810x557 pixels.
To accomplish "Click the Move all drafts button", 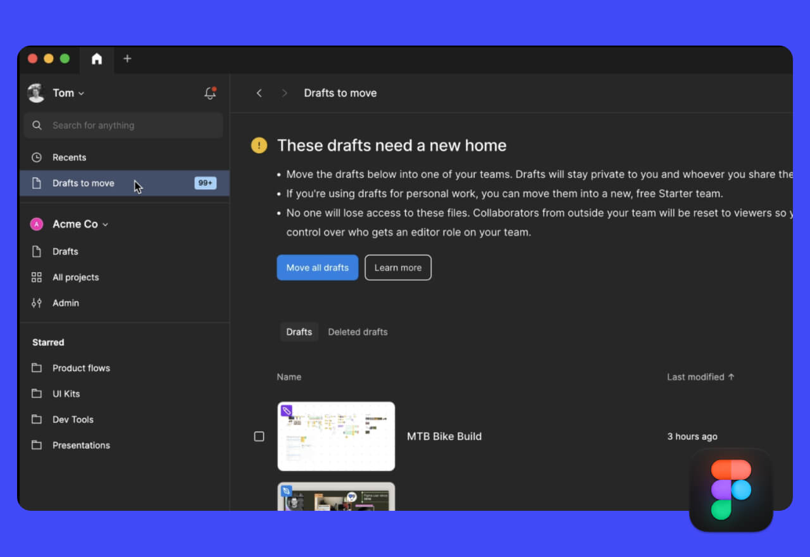I will click(317, 268).
